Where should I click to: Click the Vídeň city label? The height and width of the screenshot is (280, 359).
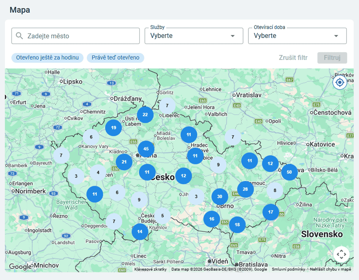pos(220,261)
